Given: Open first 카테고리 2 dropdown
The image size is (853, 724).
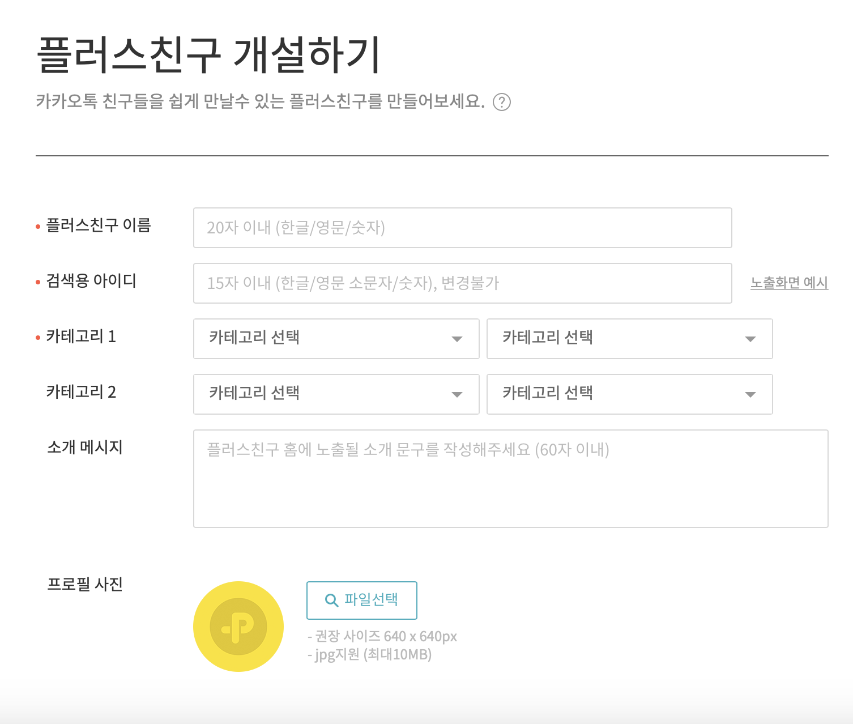Looking at the screenshot, I should pyautogui.click(x=336, y=394).
